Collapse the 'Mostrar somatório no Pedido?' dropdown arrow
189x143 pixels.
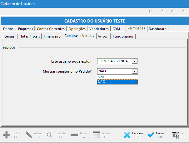point(135,71)
